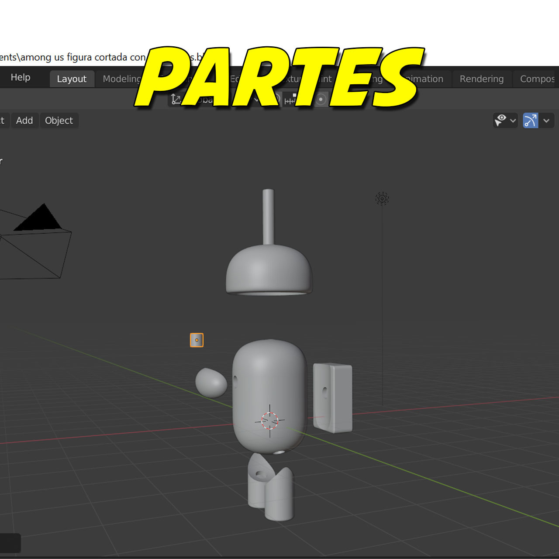Open the Help menu

20,77
